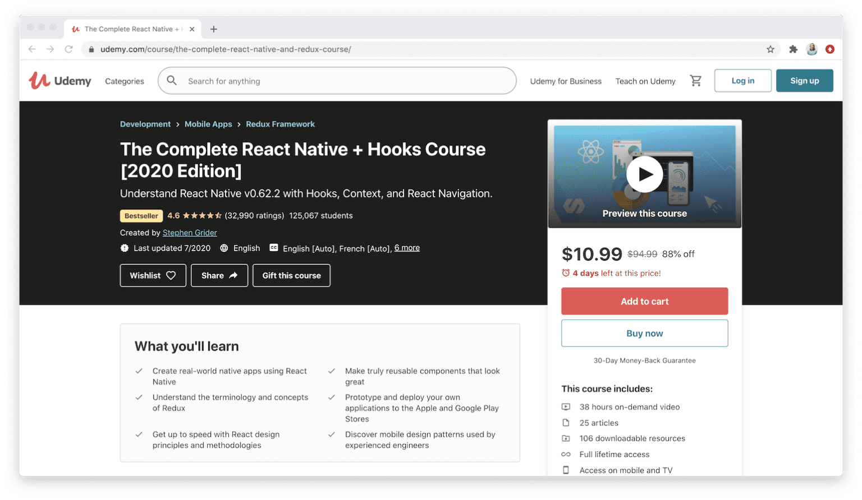Viewport: 862px width, 500px height.
Task: Click the search magnifier icon
Action: (172, 81)
